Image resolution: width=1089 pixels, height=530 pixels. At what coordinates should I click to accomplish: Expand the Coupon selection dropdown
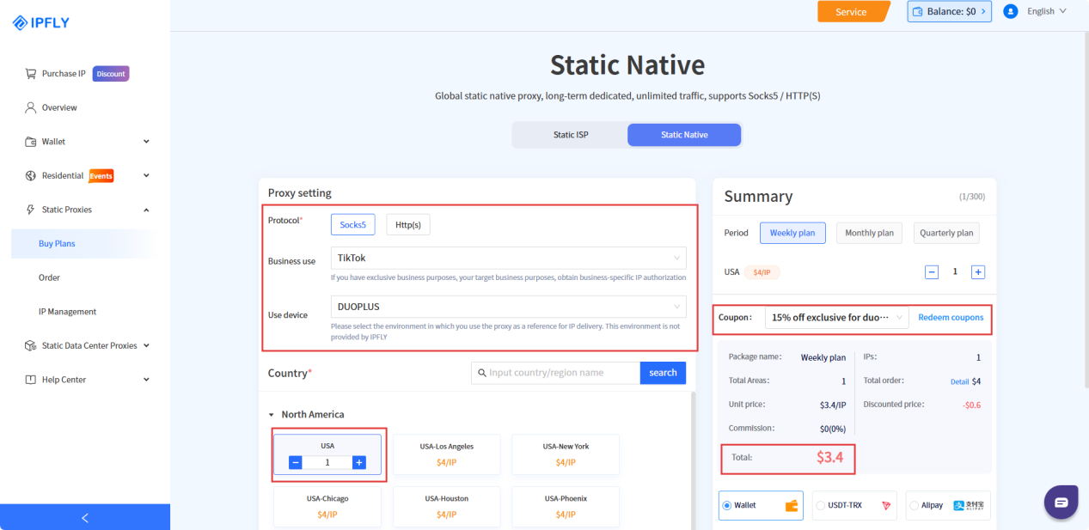pos(835,318)
